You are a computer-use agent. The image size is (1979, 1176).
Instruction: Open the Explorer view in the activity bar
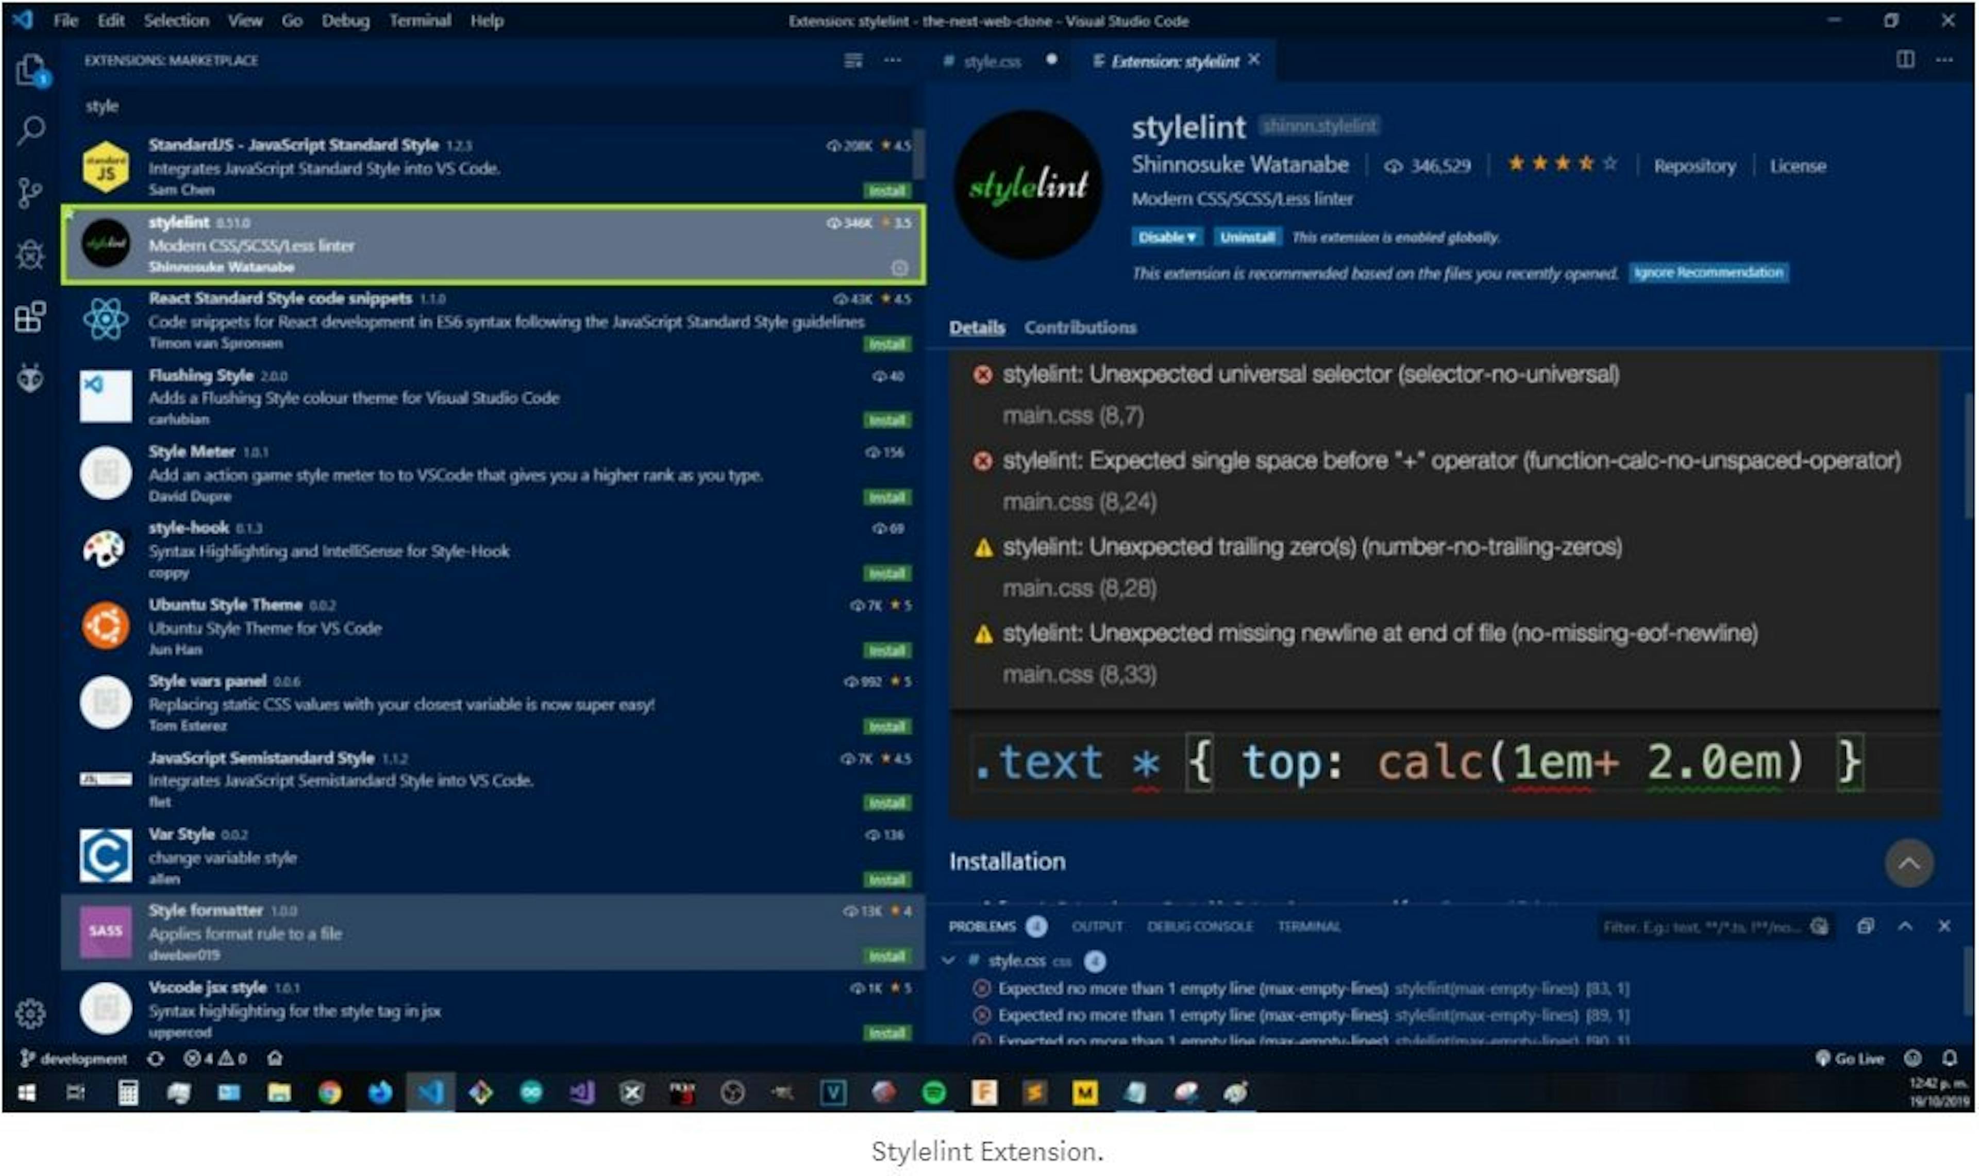[x=31, y=70]
